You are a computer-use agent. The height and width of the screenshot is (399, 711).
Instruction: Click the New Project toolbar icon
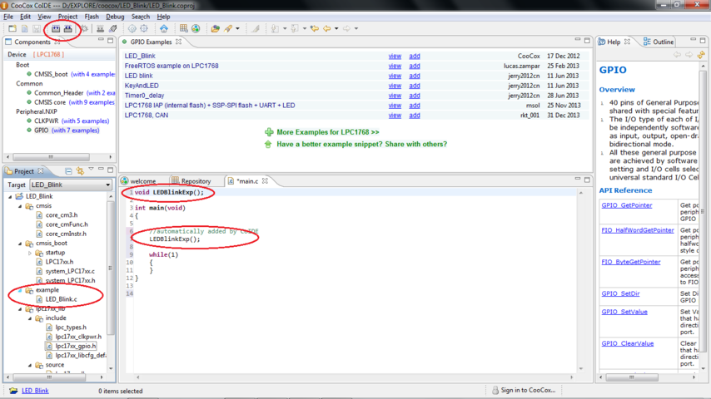pos(12,28)
